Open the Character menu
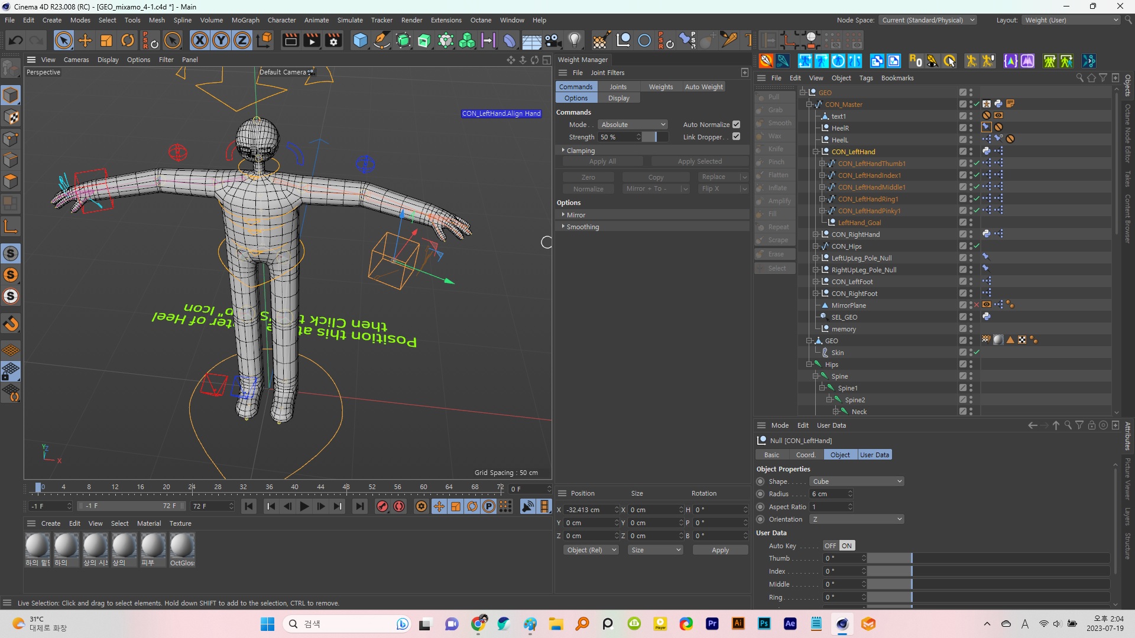The image size is (1135, 638). tap(281, 20)
